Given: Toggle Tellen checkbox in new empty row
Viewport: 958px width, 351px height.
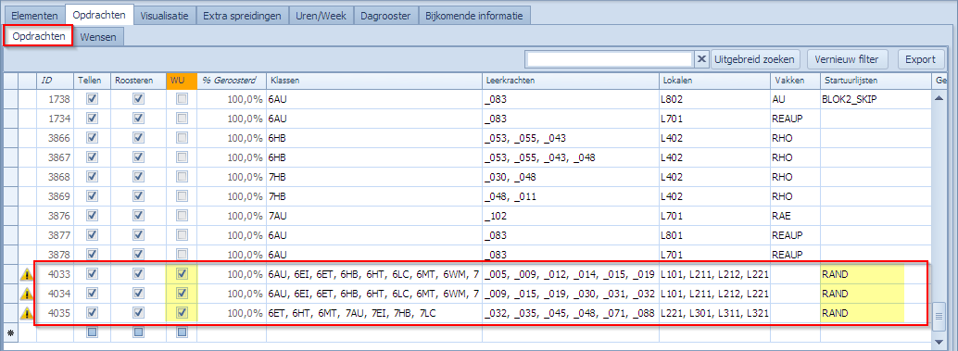Looking at the screenshot, I should (x=93, y=332).
